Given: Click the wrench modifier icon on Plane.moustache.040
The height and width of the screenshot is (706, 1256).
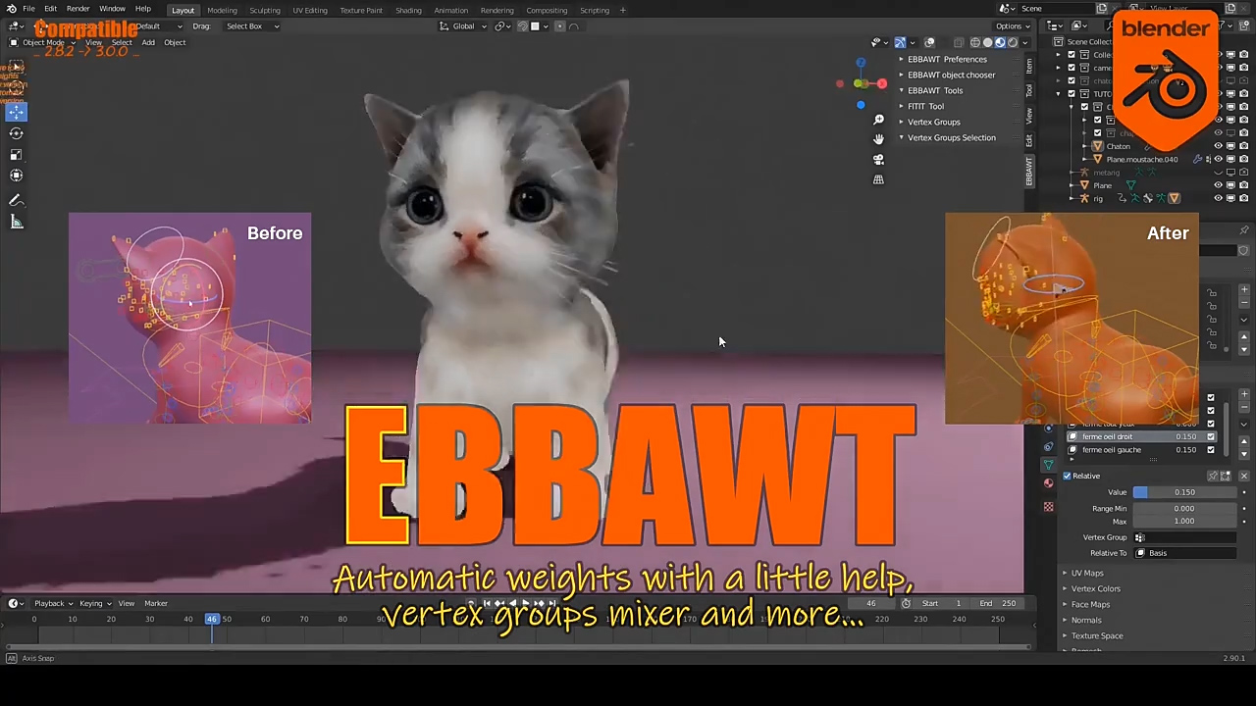Looking at the screenshot, I should click(1197, 159).
